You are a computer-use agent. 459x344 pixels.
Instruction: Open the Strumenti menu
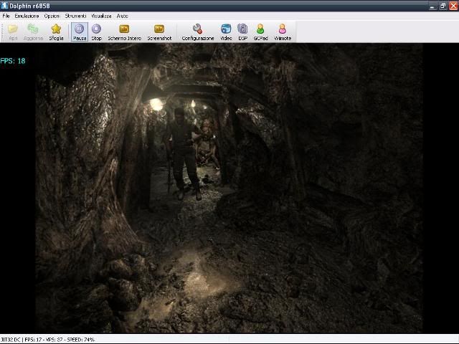(x=75, y=16)
